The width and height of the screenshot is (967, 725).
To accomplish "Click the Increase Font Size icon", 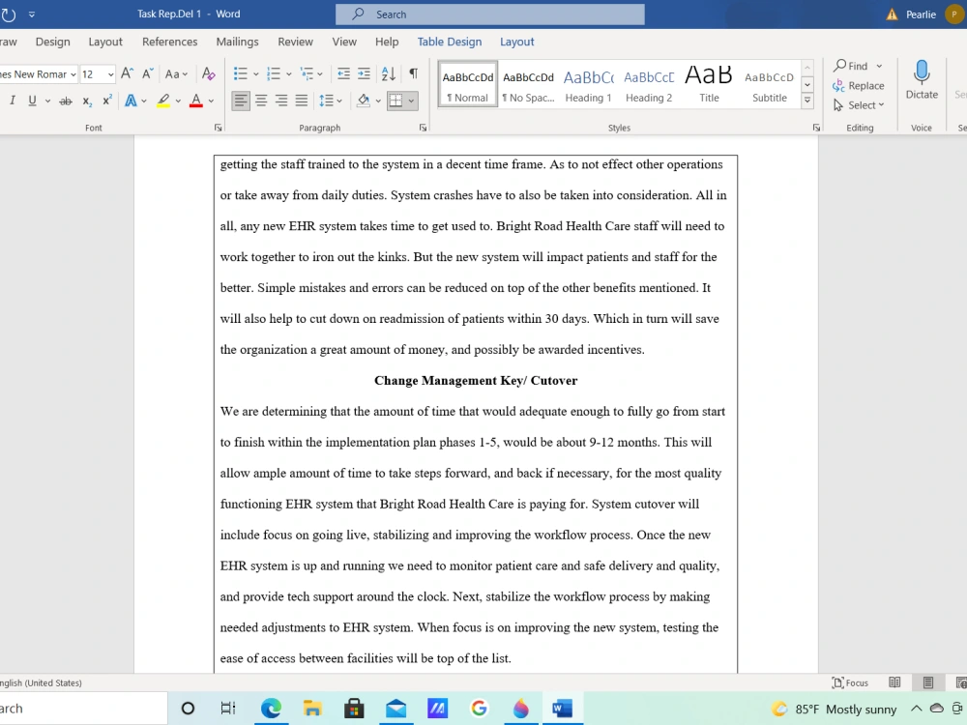I will [x=127, y=74].
